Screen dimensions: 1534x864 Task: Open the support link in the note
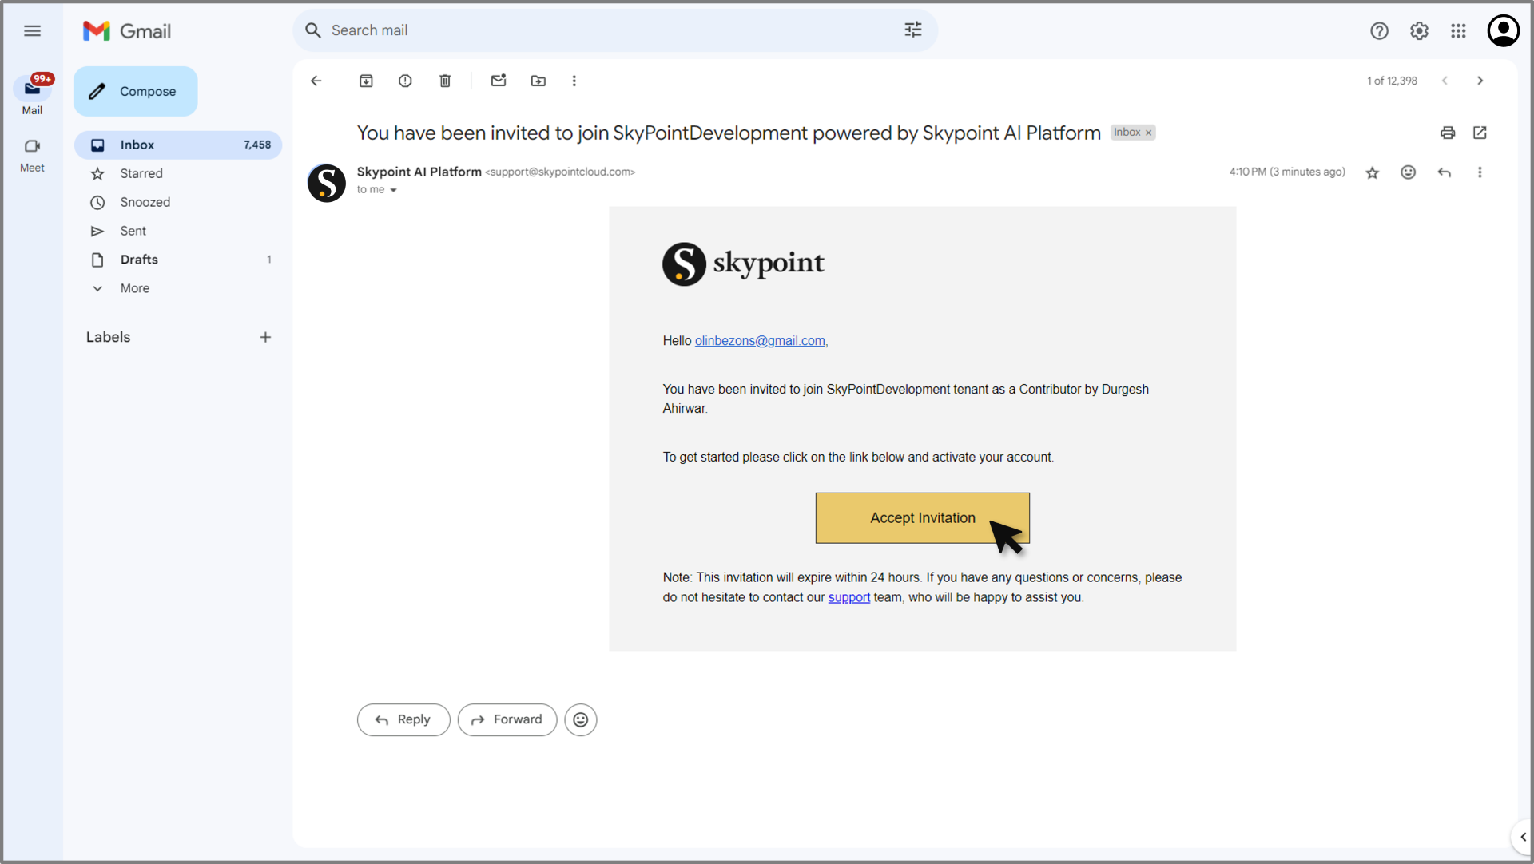pyautogui.click(x=848, y=597)
